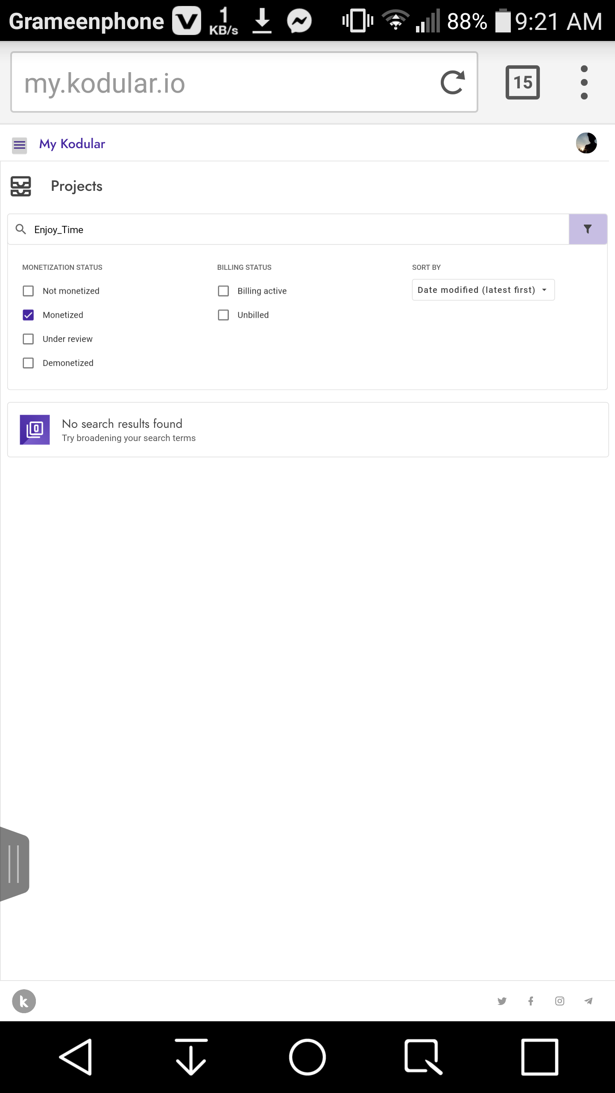Click the search magnifier icon

point(20,229)
